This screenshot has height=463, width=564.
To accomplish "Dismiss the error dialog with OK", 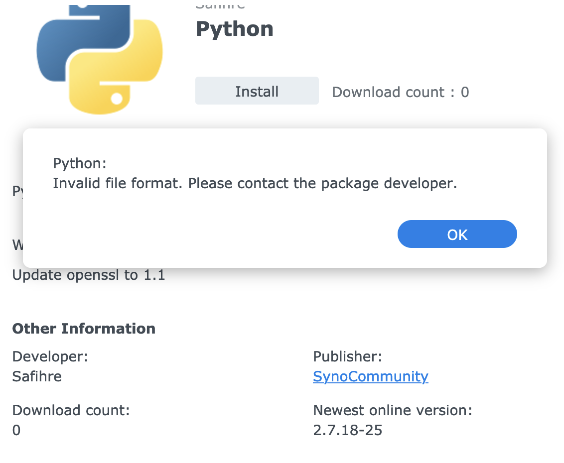I will [x=457, y=234].
